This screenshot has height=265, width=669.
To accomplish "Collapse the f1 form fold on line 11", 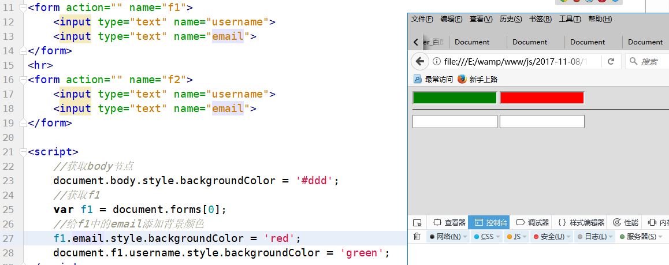I will click(23, 8).
